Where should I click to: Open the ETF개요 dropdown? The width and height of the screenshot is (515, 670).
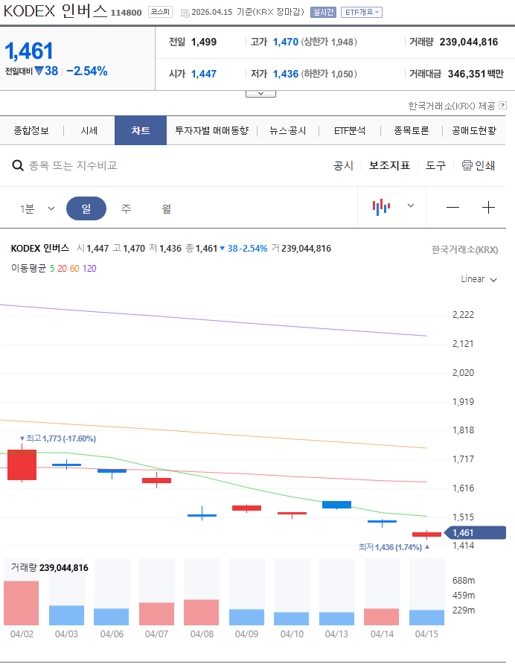[x=361, y=13]
